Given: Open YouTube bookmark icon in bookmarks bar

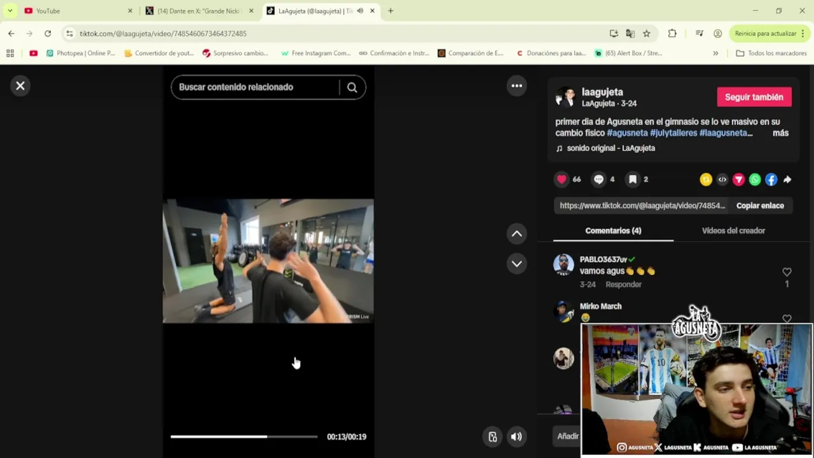Looking at the screenshot, I should [34, 53].
